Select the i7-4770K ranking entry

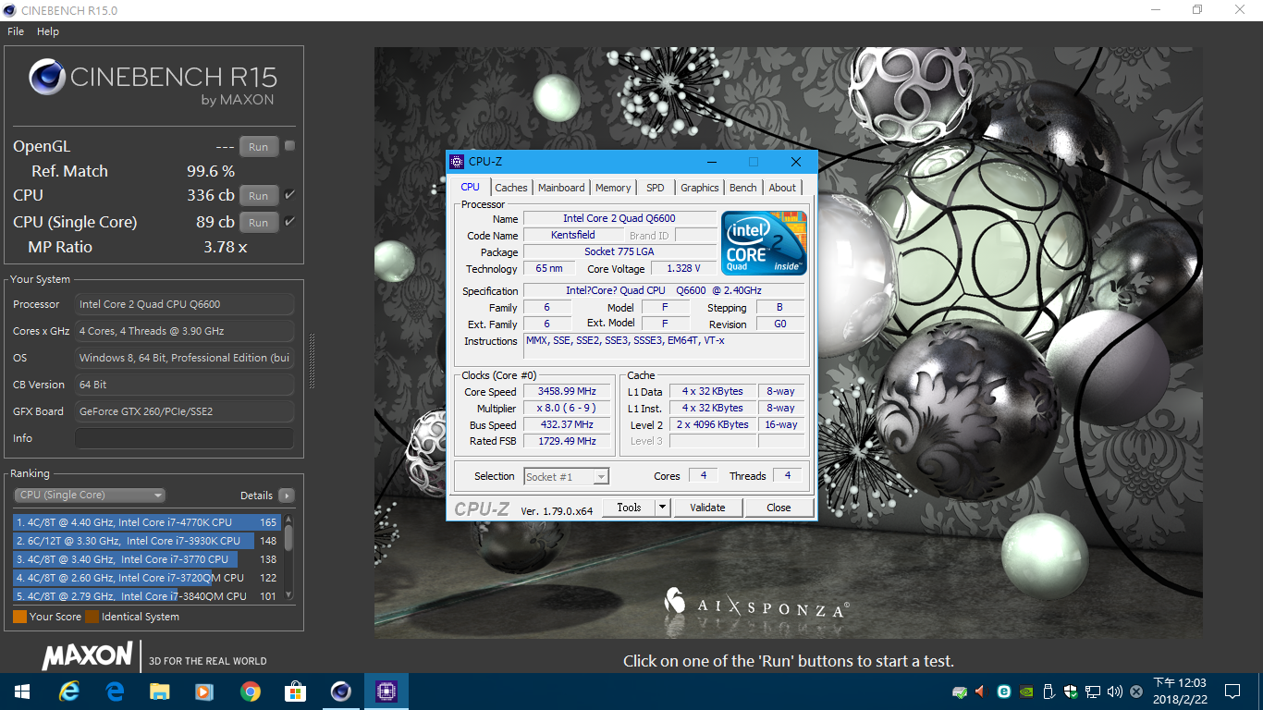tap(147, 522)
